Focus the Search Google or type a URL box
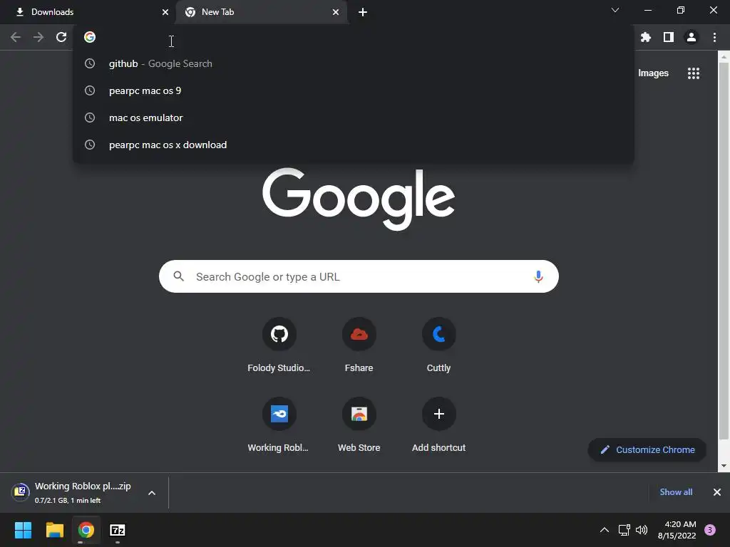 pos(359,277)
